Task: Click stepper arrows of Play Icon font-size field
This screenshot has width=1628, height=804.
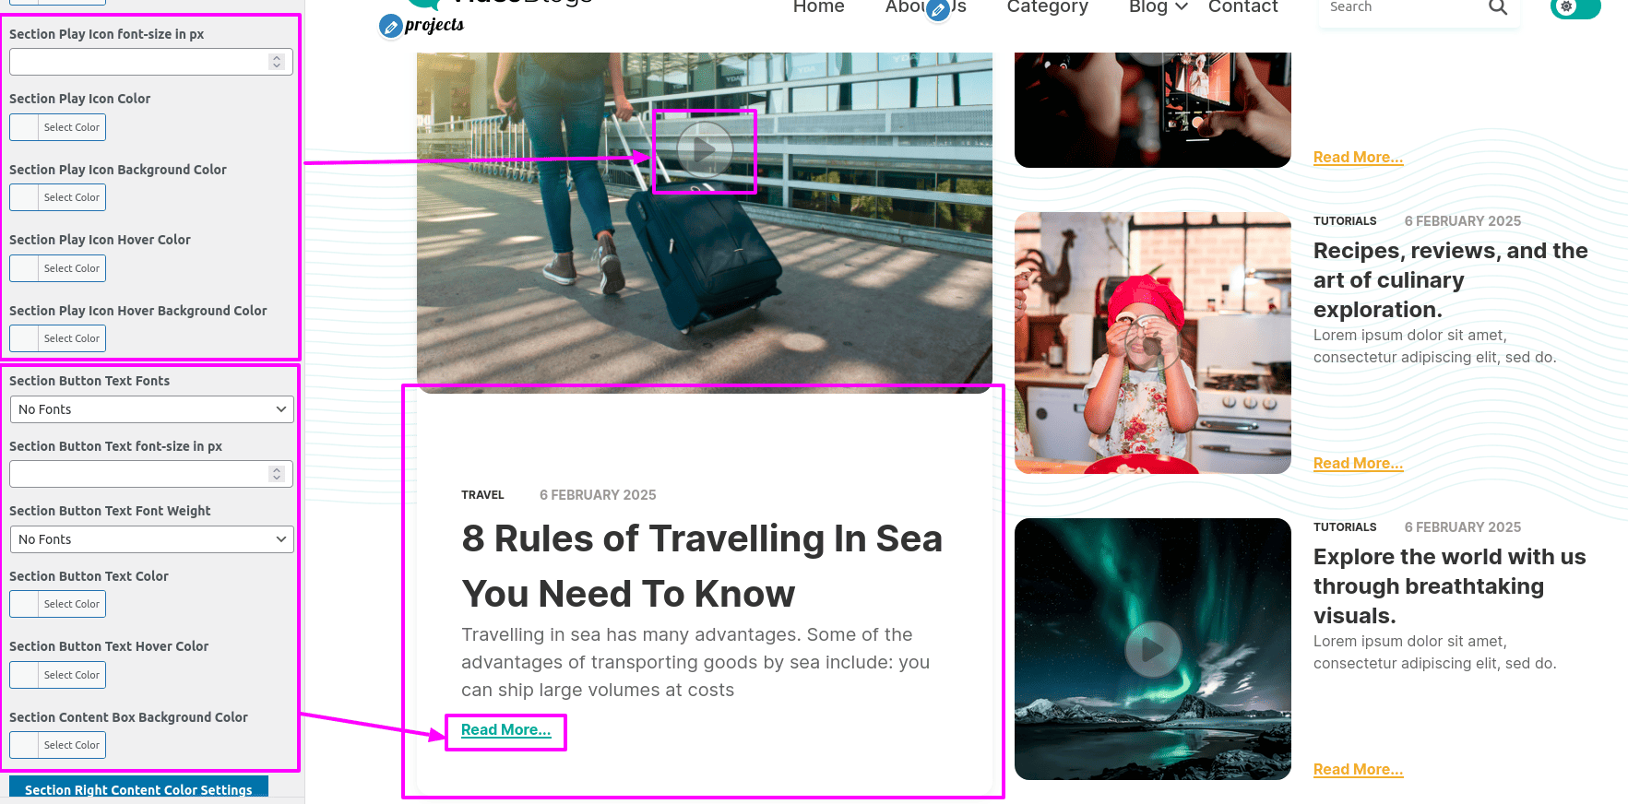Action: 276,62
